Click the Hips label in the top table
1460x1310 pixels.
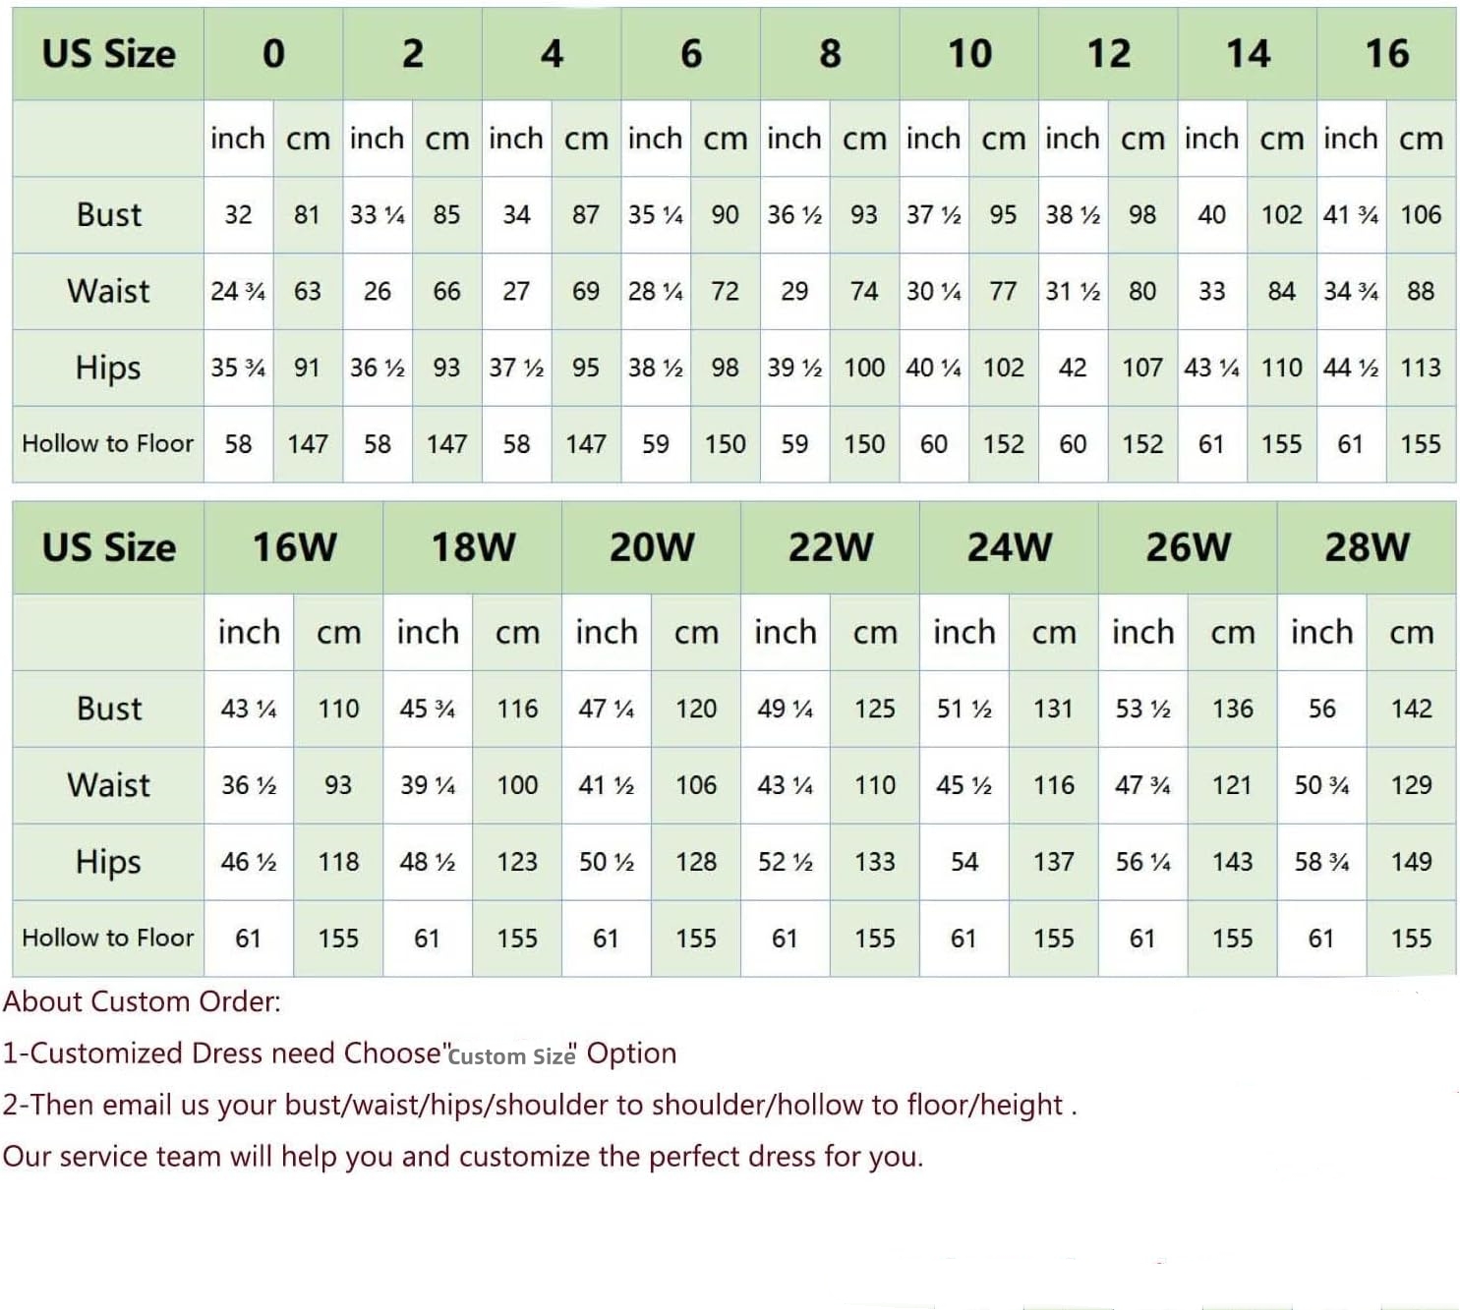(109, 368)
